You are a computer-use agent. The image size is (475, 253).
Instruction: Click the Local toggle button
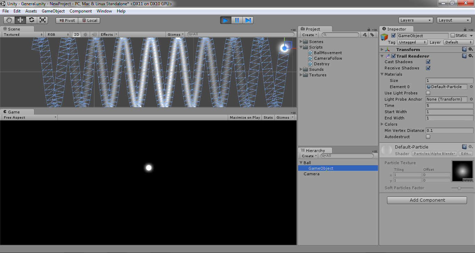[x=89, y=20]
